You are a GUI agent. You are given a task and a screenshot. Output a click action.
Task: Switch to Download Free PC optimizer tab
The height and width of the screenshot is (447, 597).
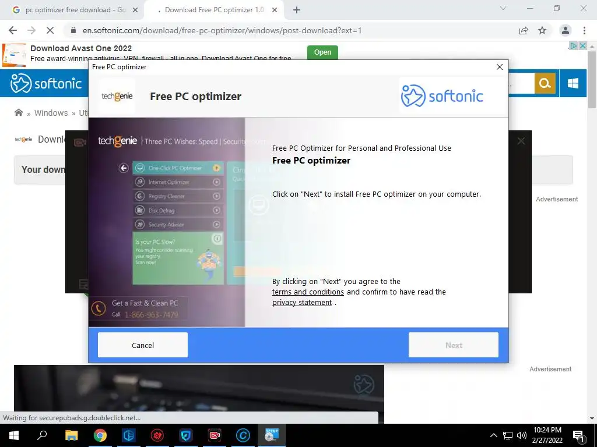pyautogui.click(x=213, y=10)
